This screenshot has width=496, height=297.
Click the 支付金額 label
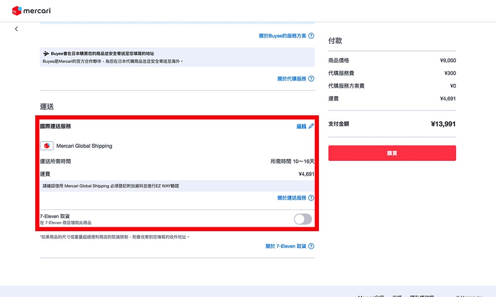click(338, 124)
